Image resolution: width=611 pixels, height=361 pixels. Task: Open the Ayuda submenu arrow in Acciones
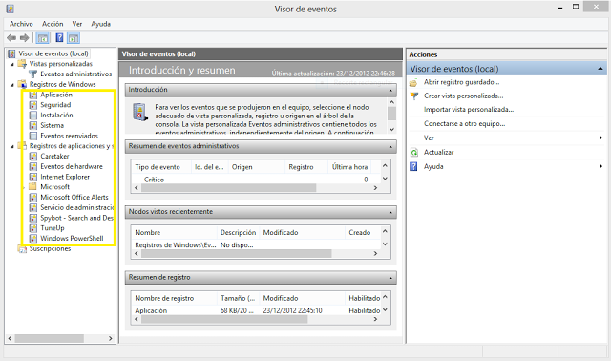600,166
